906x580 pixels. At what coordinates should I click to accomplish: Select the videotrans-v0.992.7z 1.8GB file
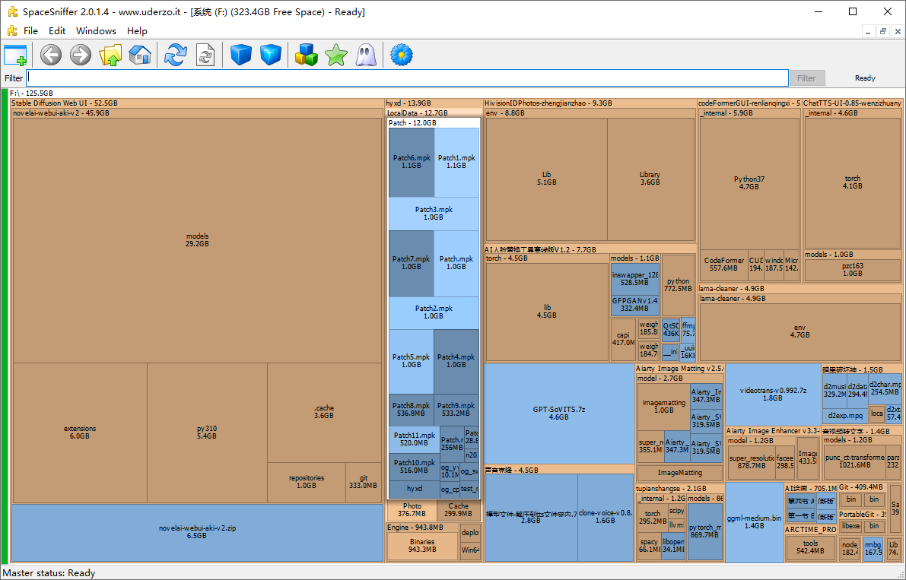tap(773, 395)
